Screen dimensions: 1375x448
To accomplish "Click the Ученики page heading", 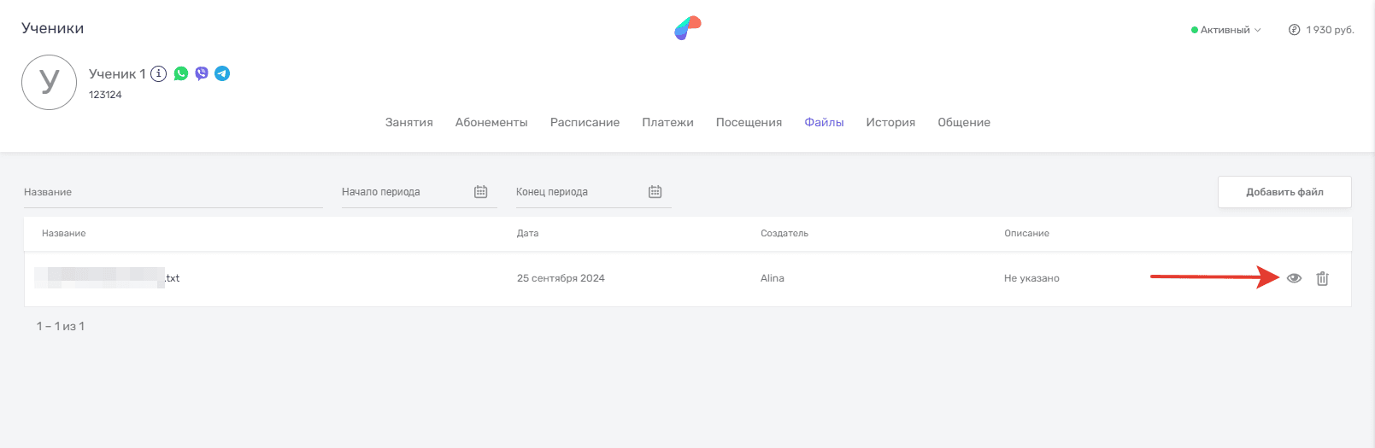I will pos(53,28).
